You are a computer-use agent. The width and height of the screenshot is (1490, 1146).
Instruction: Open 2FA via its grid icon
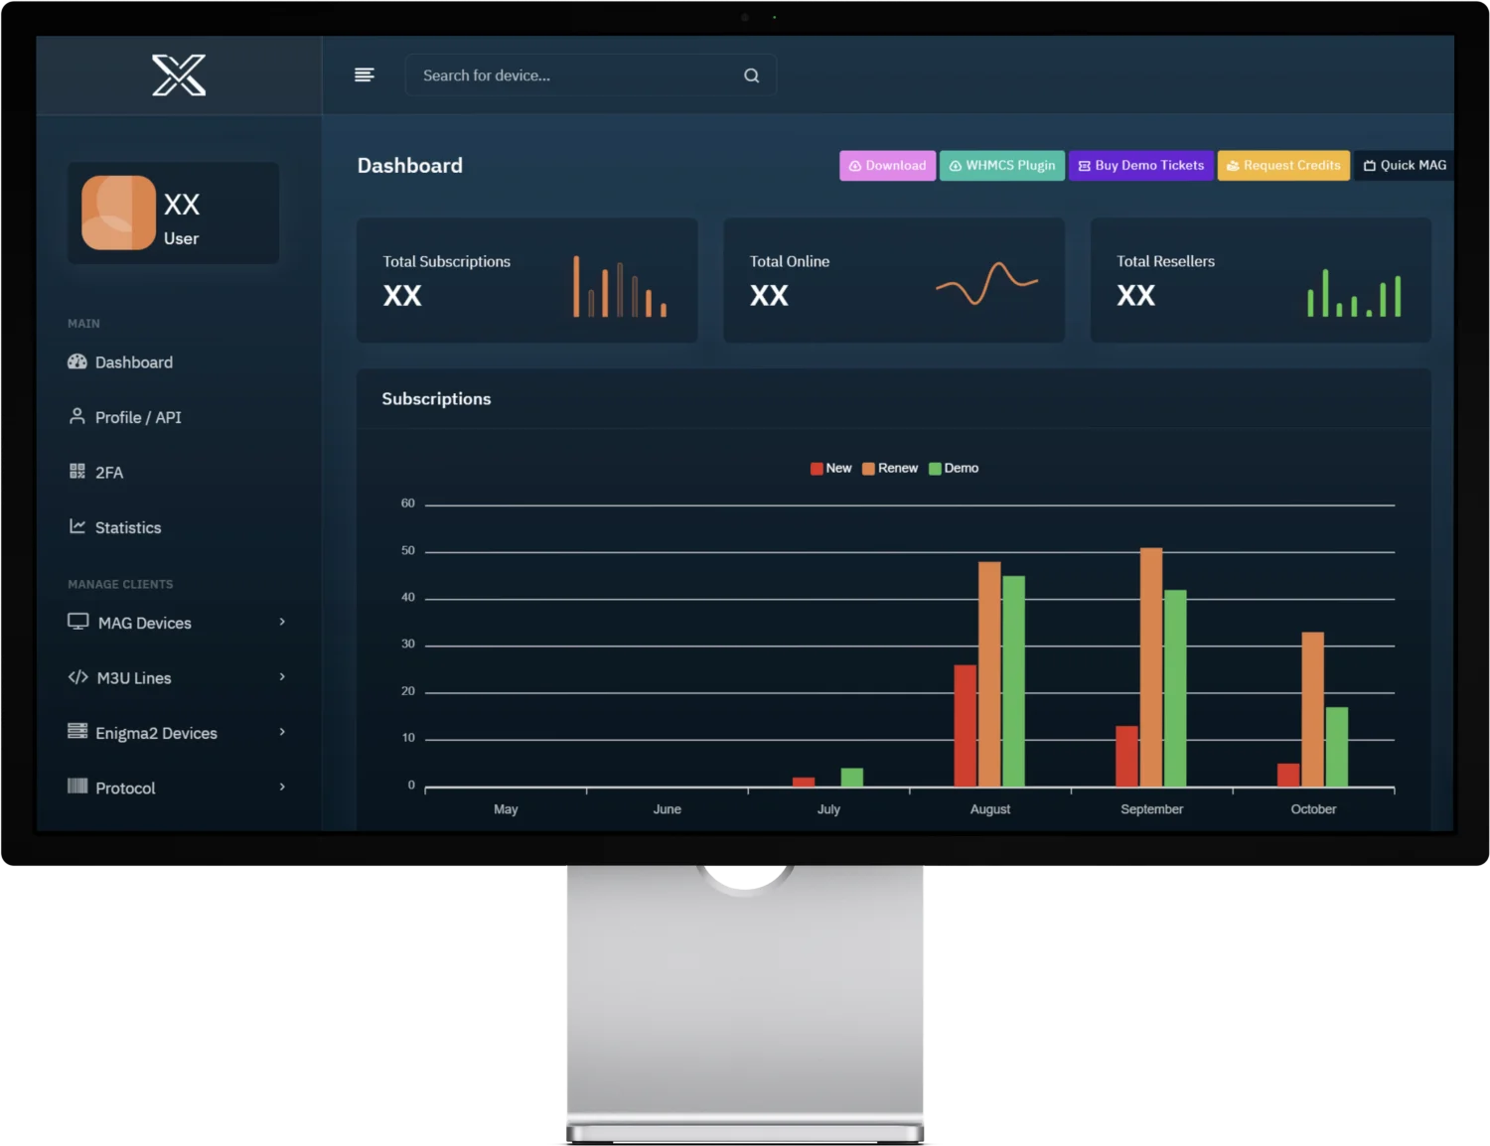(77, 472)
